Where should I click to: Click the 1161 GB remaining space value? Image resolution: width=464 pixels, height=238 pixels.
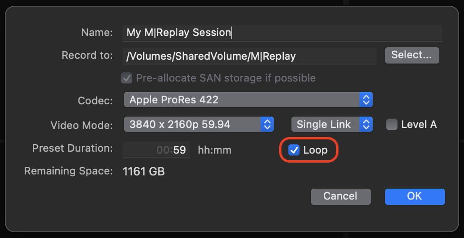coord(144,171)
